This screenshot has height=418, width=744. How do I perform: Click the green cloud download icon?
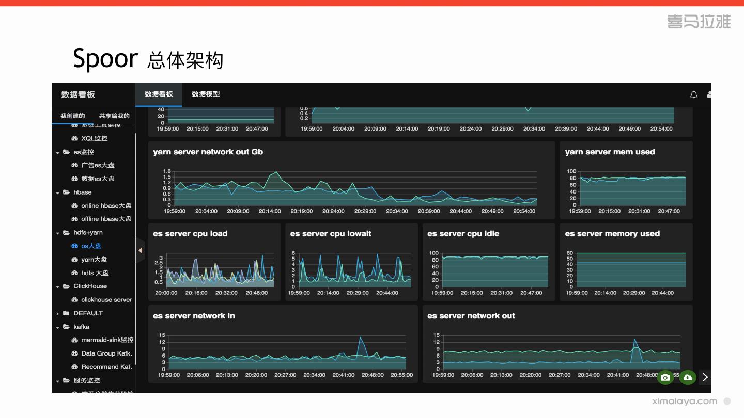pos(688,378)
